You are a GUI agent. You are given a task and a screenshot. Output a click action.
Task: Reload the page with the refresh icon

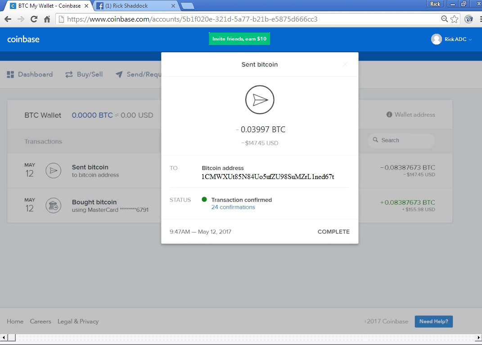(34, 19)
